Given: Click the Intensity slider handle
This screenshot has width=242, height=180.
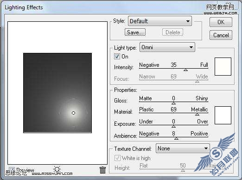Looking at the screenshot, I should (x=185, y=70).
